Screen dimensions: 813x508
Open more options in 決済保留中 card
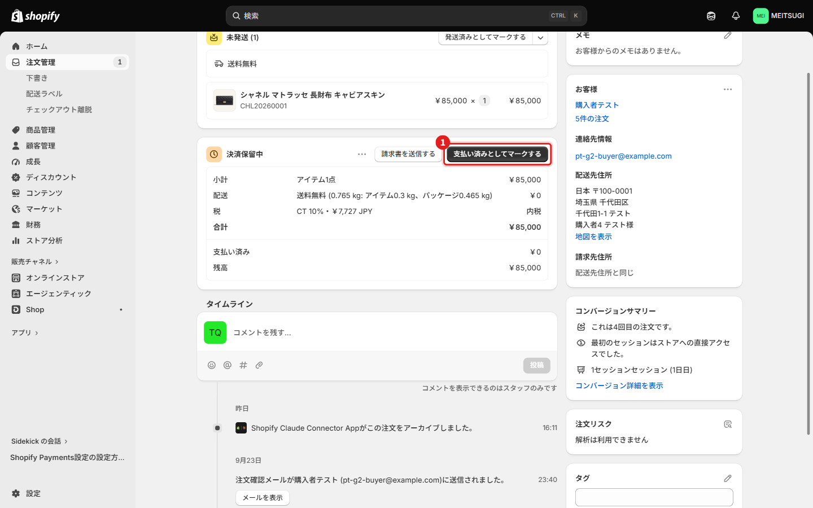point(362,154)
